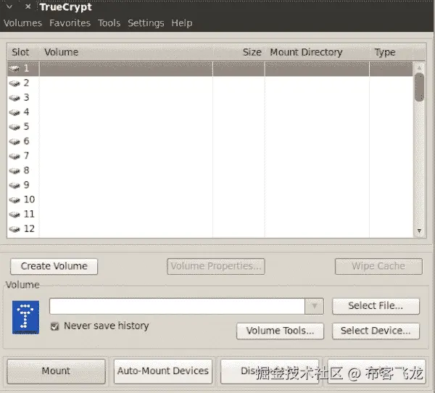Image resolution: width=435 pixels, height=393 pixels.
Task: Click the scrollbar down arrow
Action: click(419, 231)
